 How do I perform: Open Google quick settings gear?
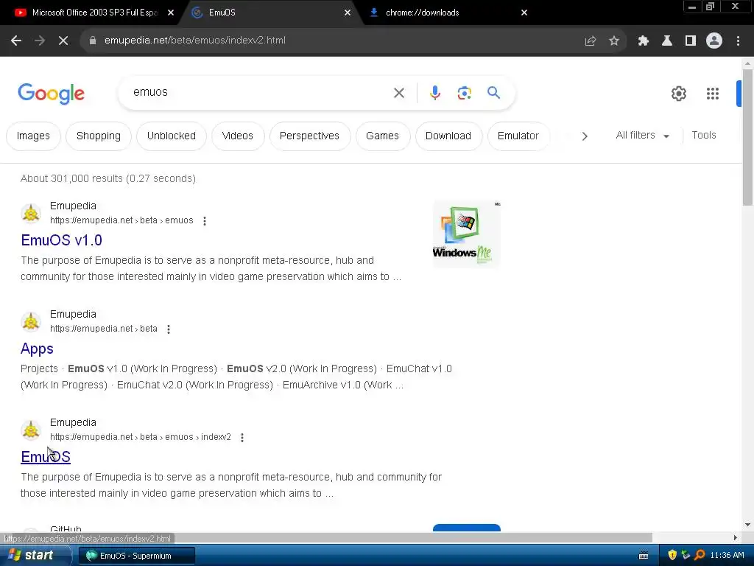tap(678, 94)
